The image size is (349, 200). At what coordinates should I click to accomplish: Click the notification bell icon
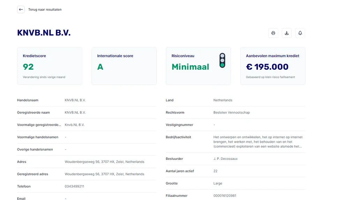(300, 33)
